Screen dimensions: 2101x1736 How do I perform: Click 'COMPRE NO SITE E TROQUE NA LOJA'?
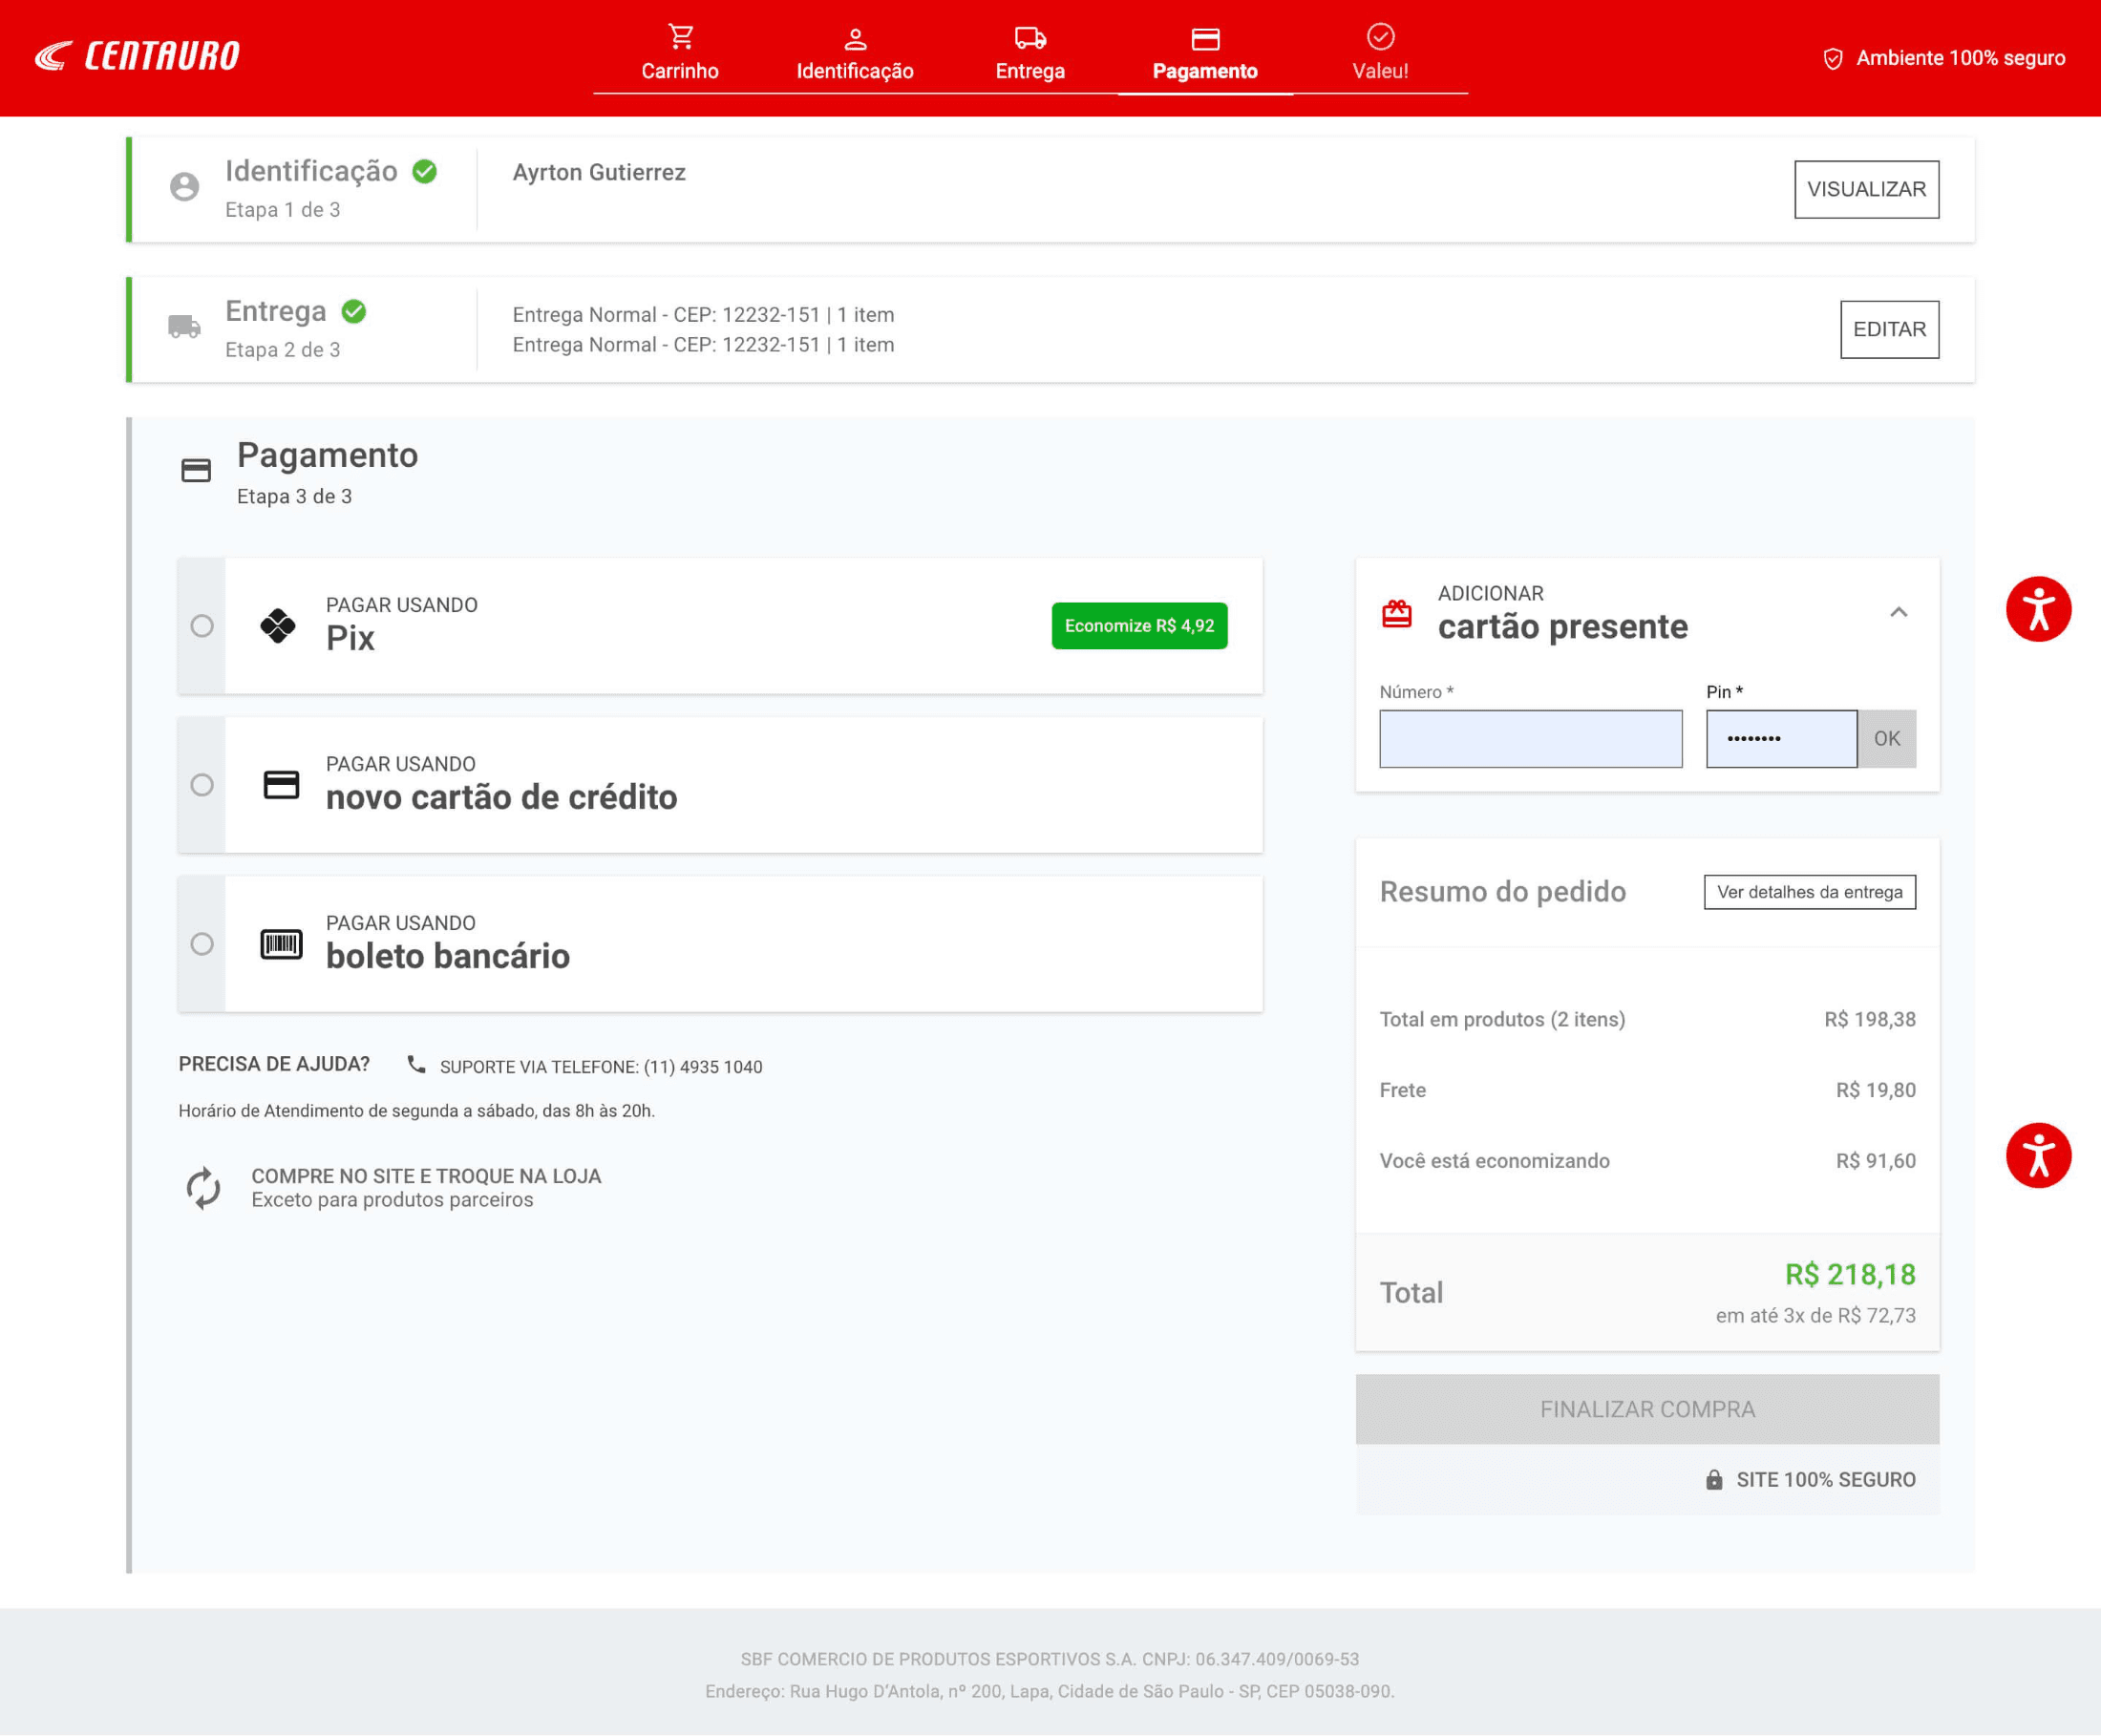click(426, 1176)
